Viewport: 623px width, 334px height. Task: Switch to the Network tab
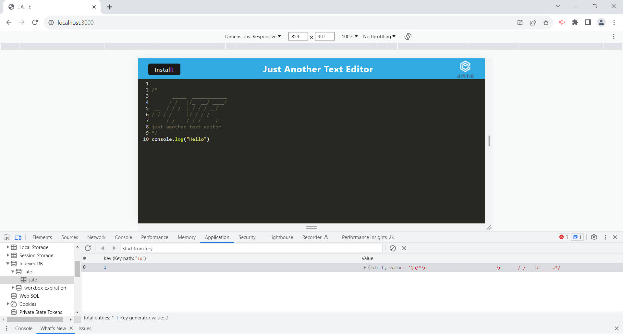pyautogui.click(x=96, y=237)
